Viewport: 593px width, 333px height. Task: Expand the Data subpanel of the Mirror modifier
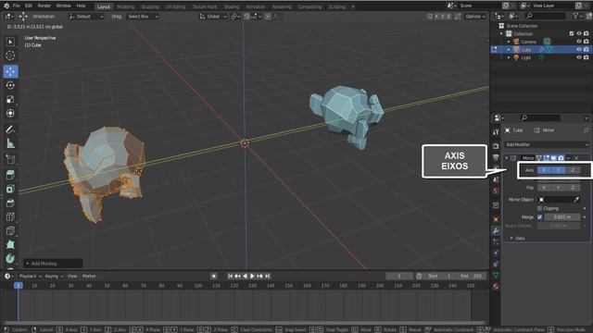(511, 239)
